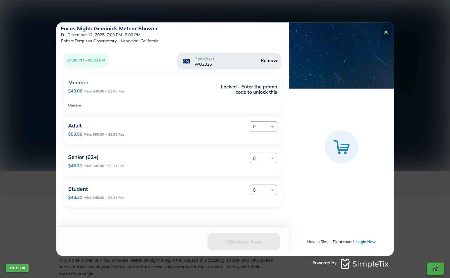Click the Member ticket heading
Screen dimensions: 450x278
pos(78,83)
